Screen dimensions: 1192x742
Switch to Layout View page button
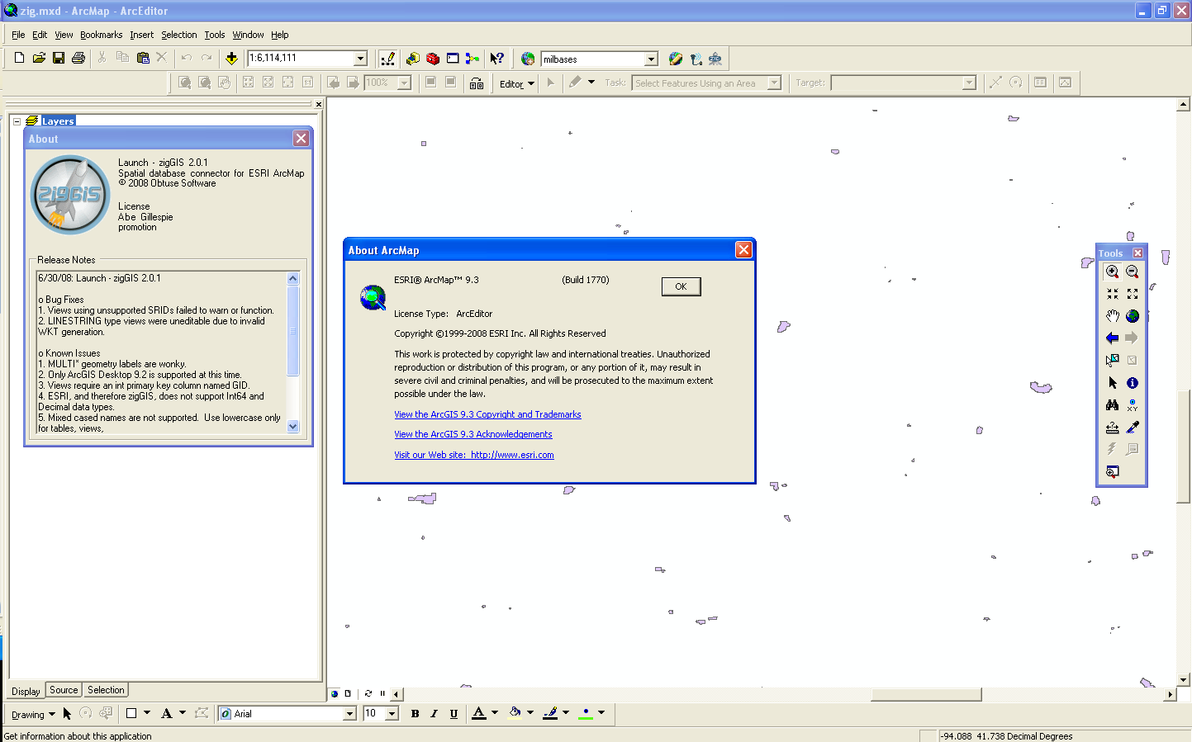pyautogui.click(x=348, y=693)
